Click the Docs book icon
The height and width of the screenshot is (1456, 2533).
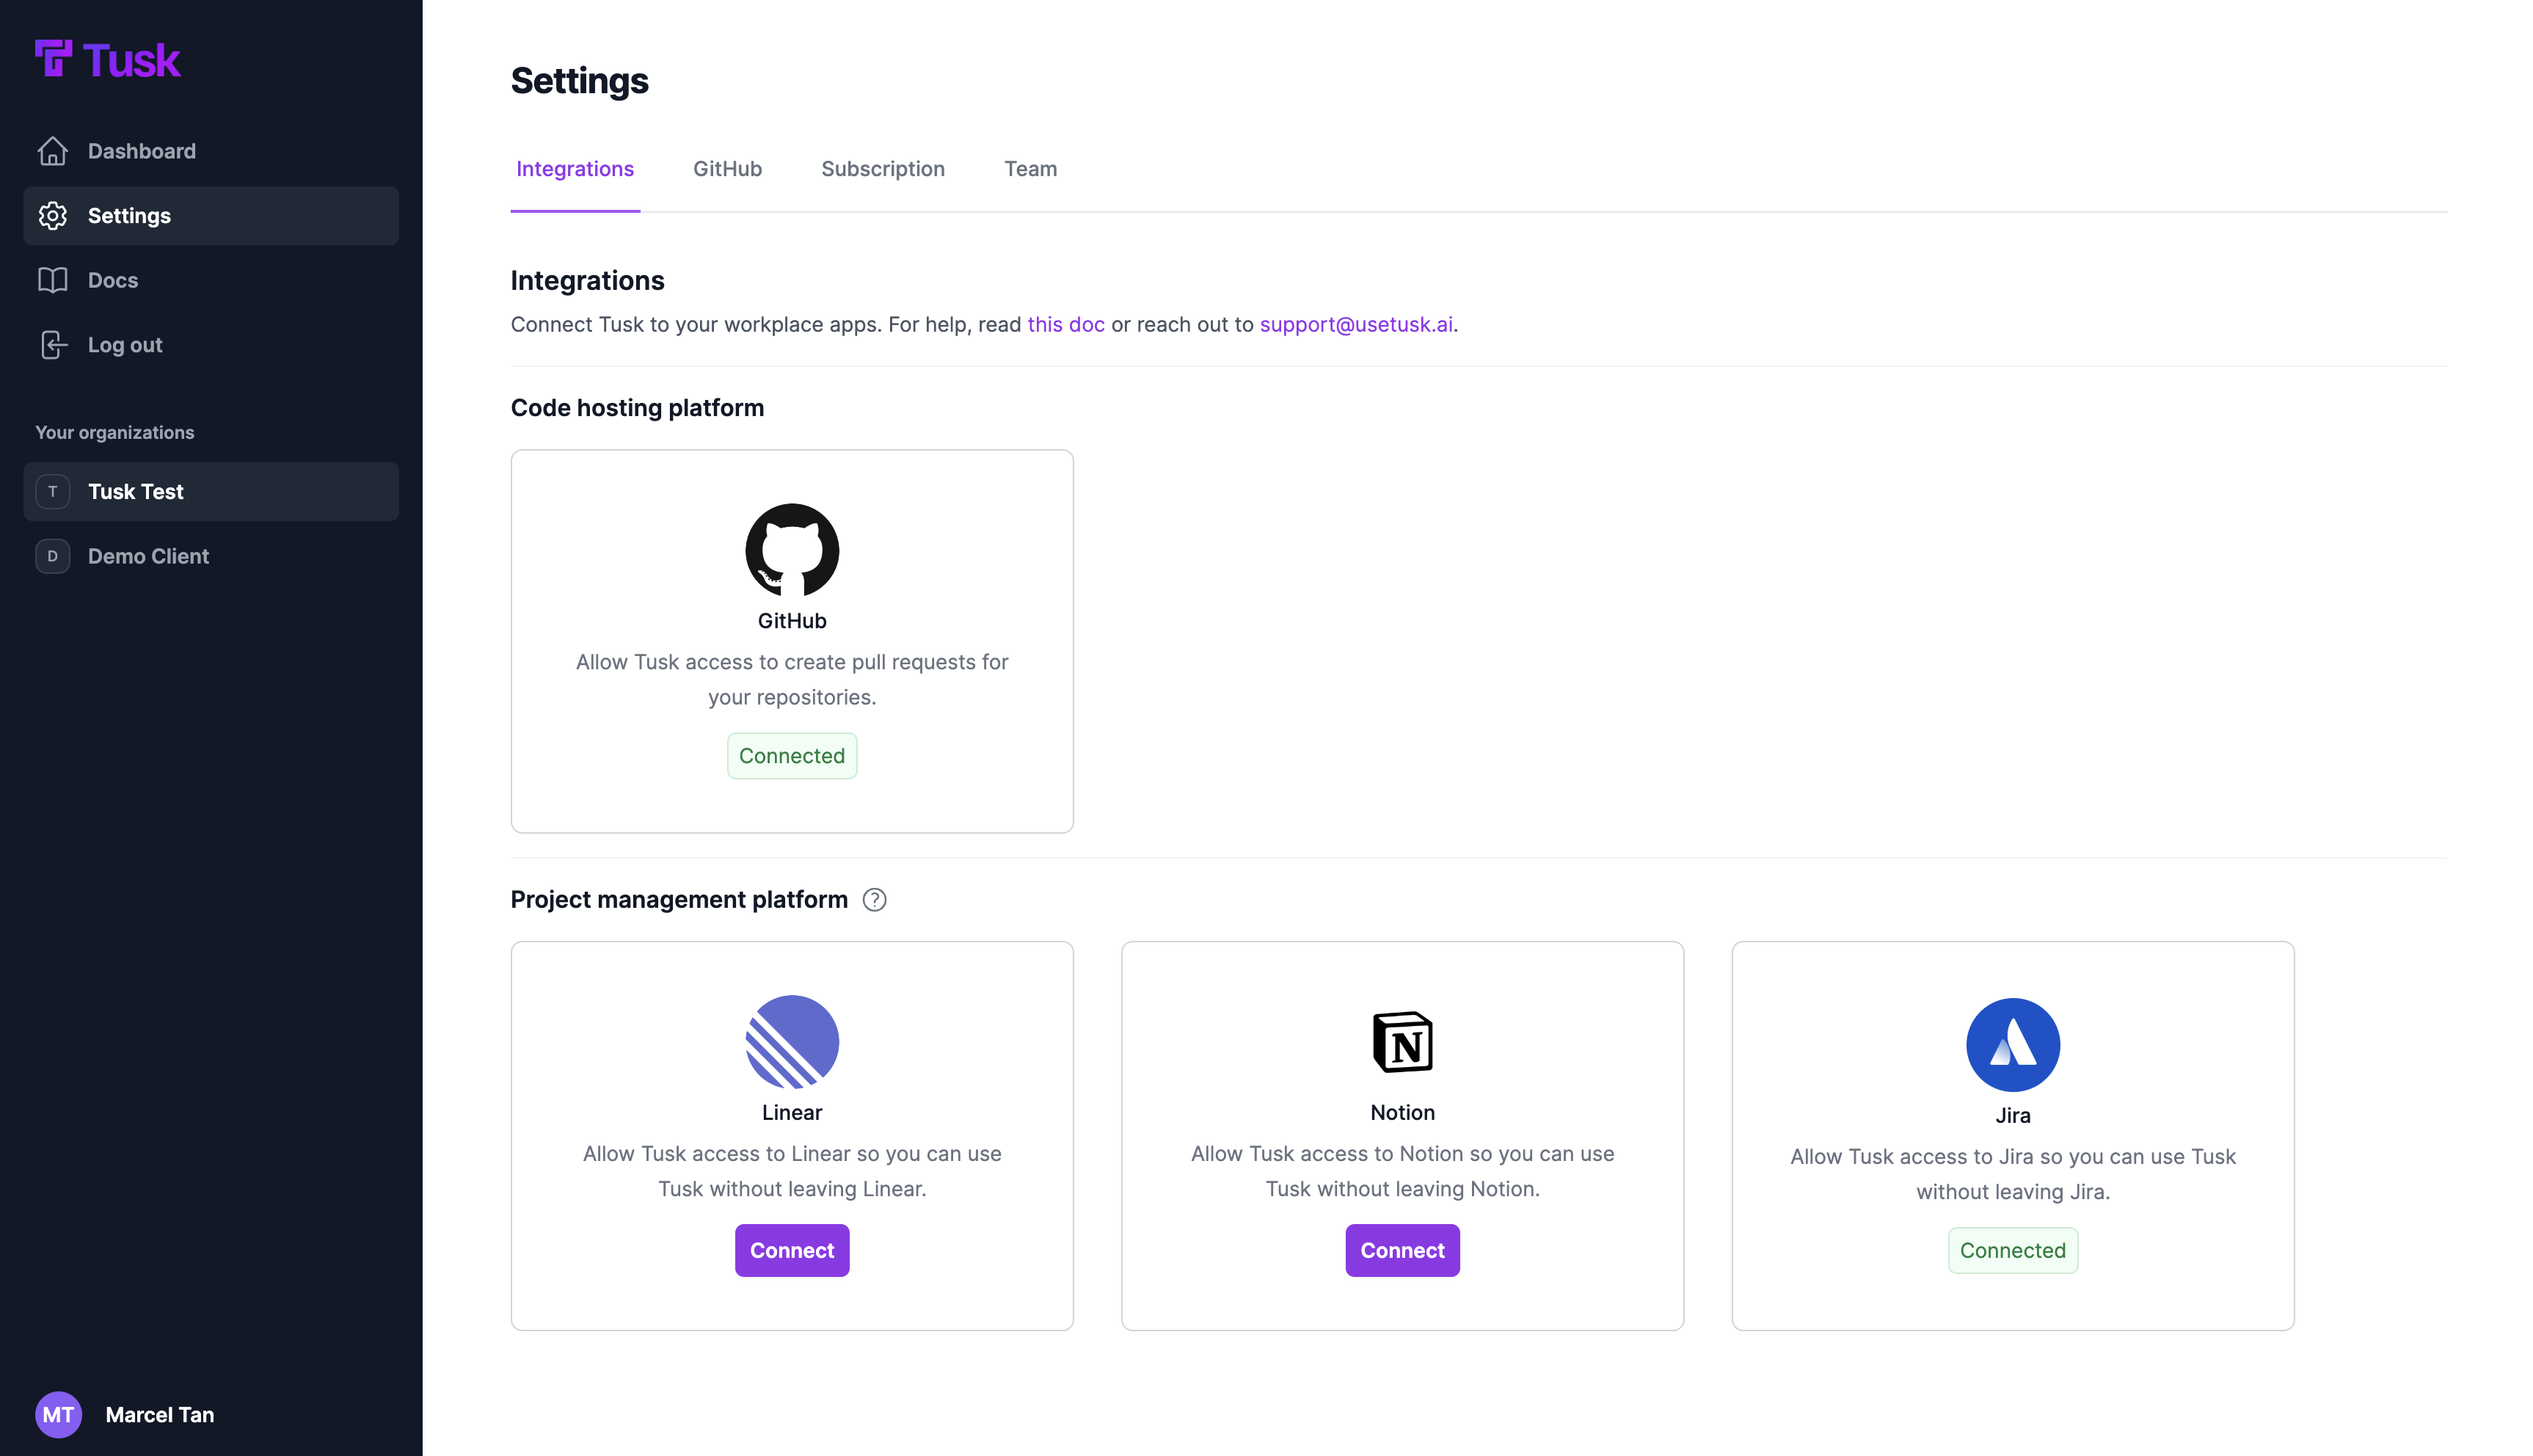pos(53,280)
